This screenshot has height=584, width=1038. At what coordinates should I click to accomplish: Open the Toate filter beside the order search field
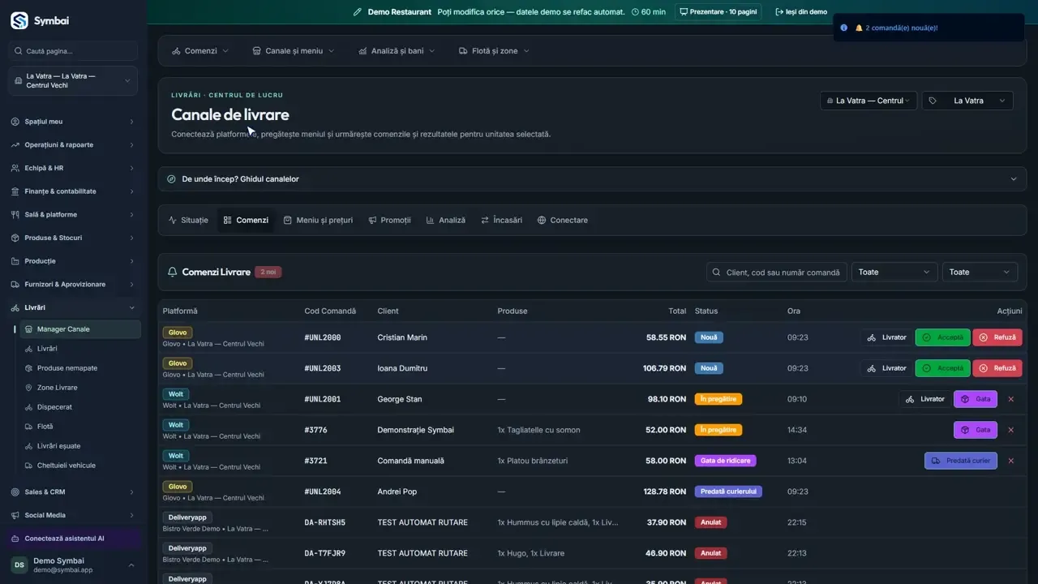894,273
